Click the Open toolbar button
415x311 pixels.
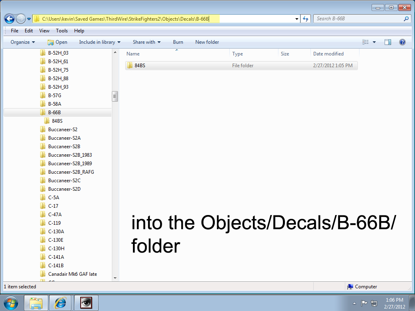[57, 42]
